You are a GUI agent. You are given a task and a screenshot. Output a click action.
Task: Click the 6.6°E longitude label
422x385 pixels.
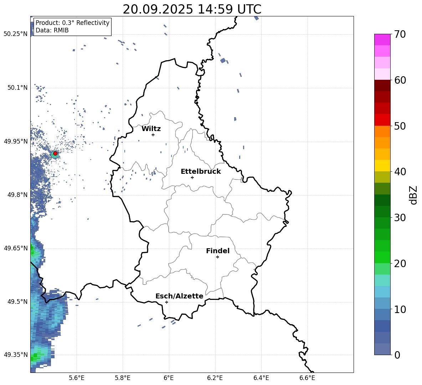click(307, 378)
